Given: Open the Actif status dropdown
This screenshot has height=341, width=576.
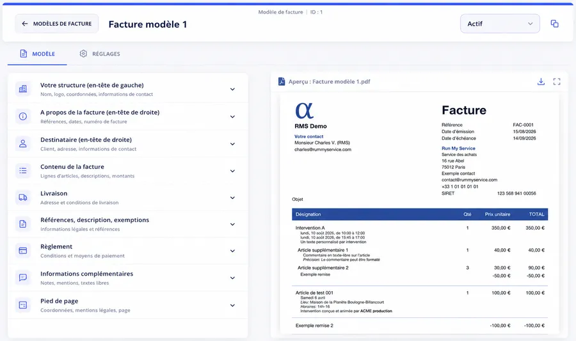Looking at the screenshot, I should point(500,24).
